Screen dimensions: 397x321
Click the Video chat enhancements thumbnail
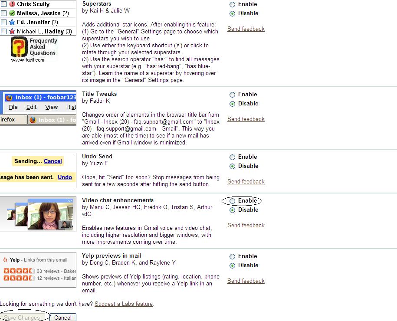tap(38, 214)
